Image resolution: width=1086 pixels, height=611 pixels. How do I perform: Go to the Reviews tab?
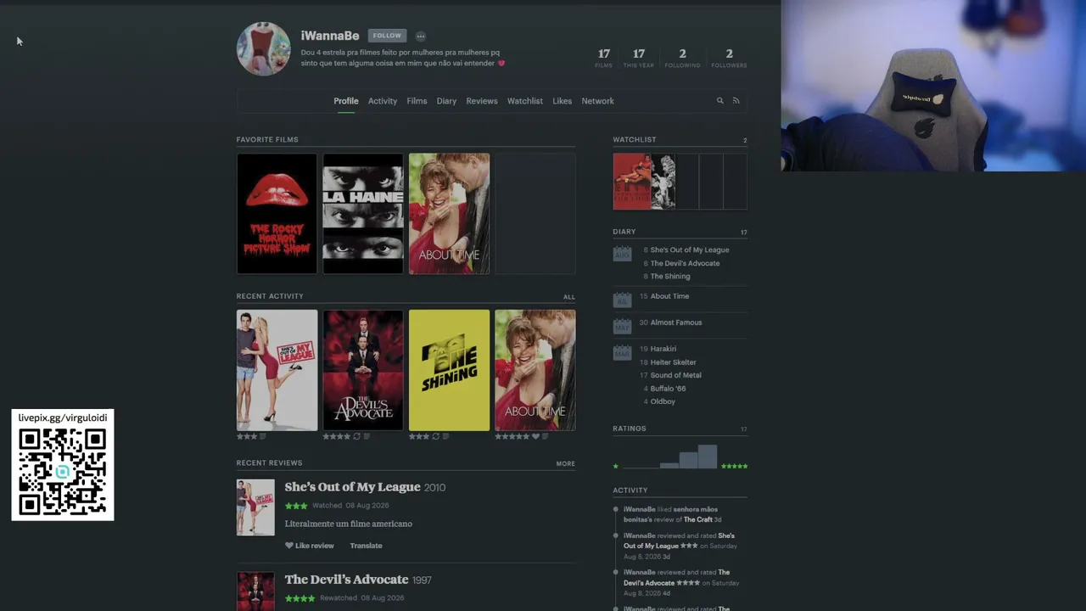482,101
